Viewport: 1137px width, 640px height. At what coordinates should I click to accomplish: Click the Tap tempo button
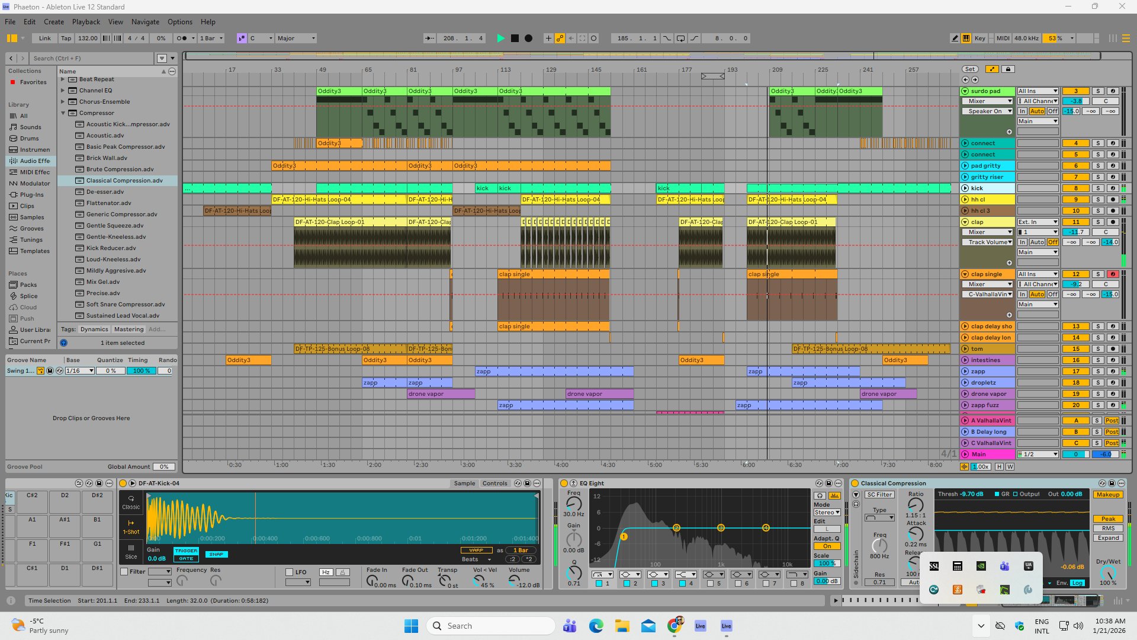coord(66,39)
